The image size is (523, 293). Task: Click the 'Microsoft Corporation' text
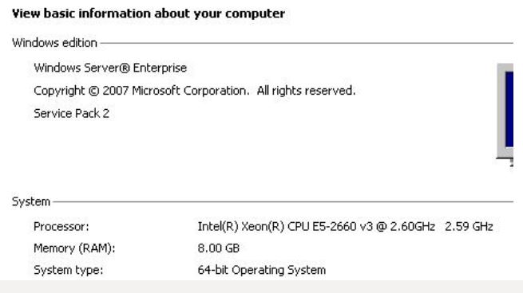pos(191,91)
